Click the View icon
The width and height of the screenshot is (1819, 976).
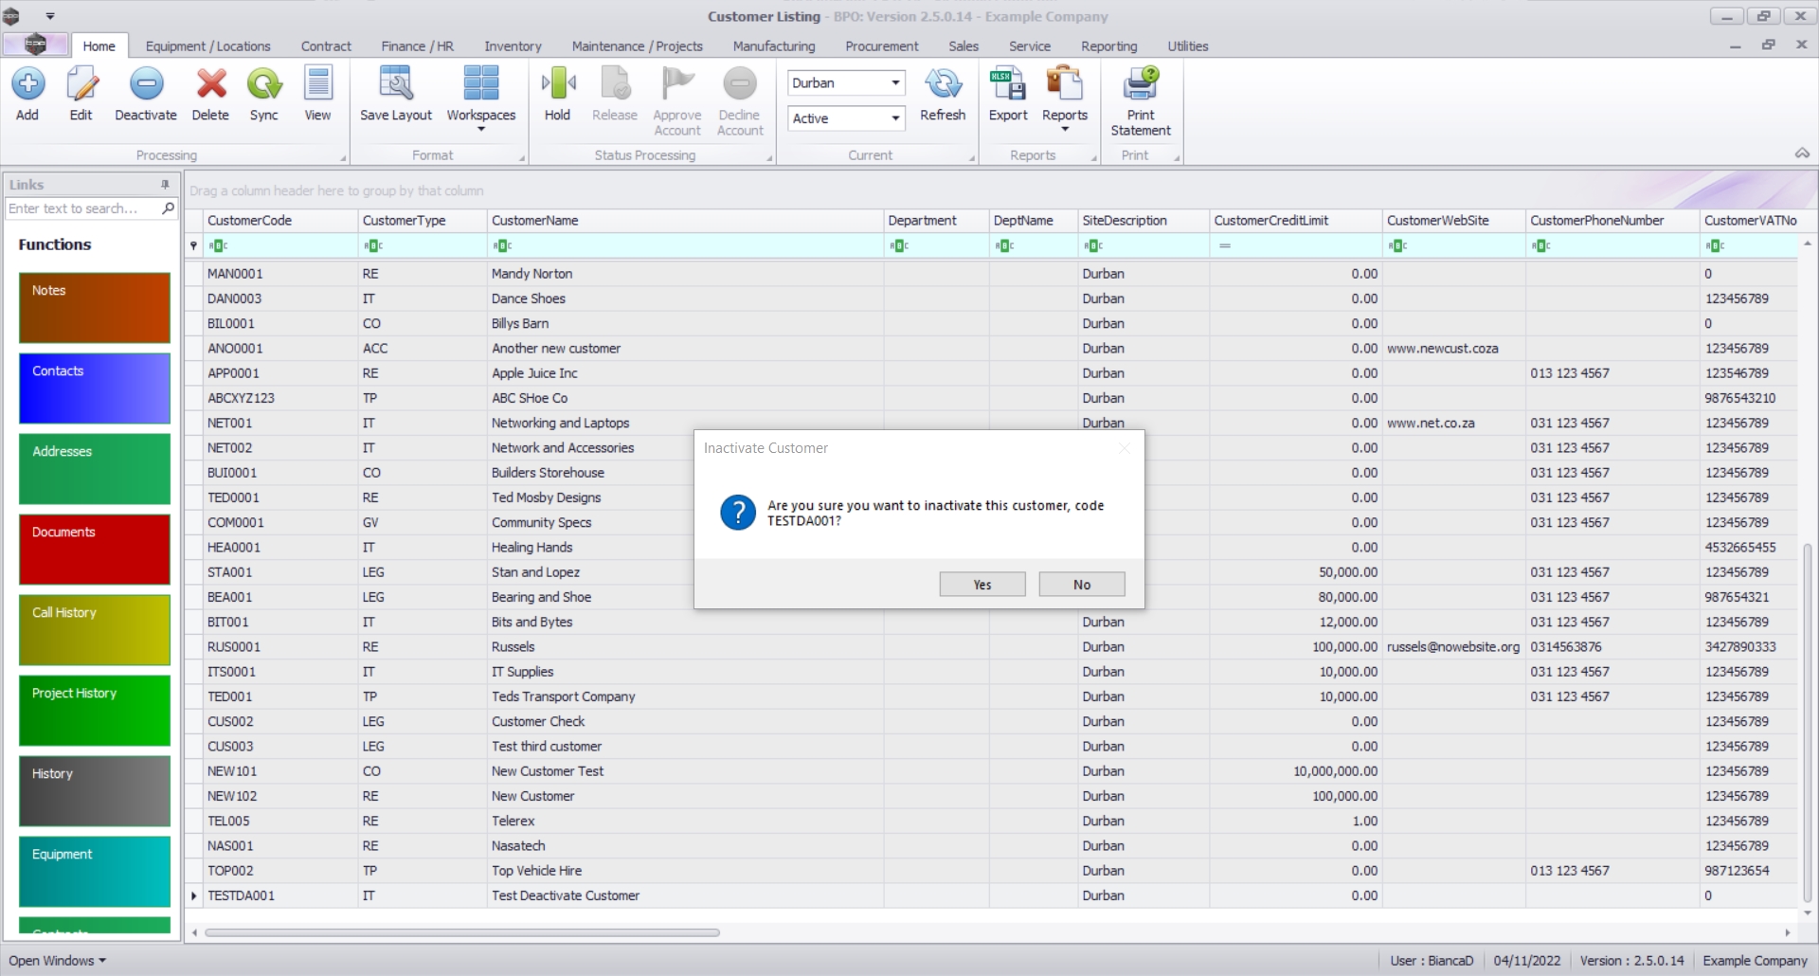point(318,84)
